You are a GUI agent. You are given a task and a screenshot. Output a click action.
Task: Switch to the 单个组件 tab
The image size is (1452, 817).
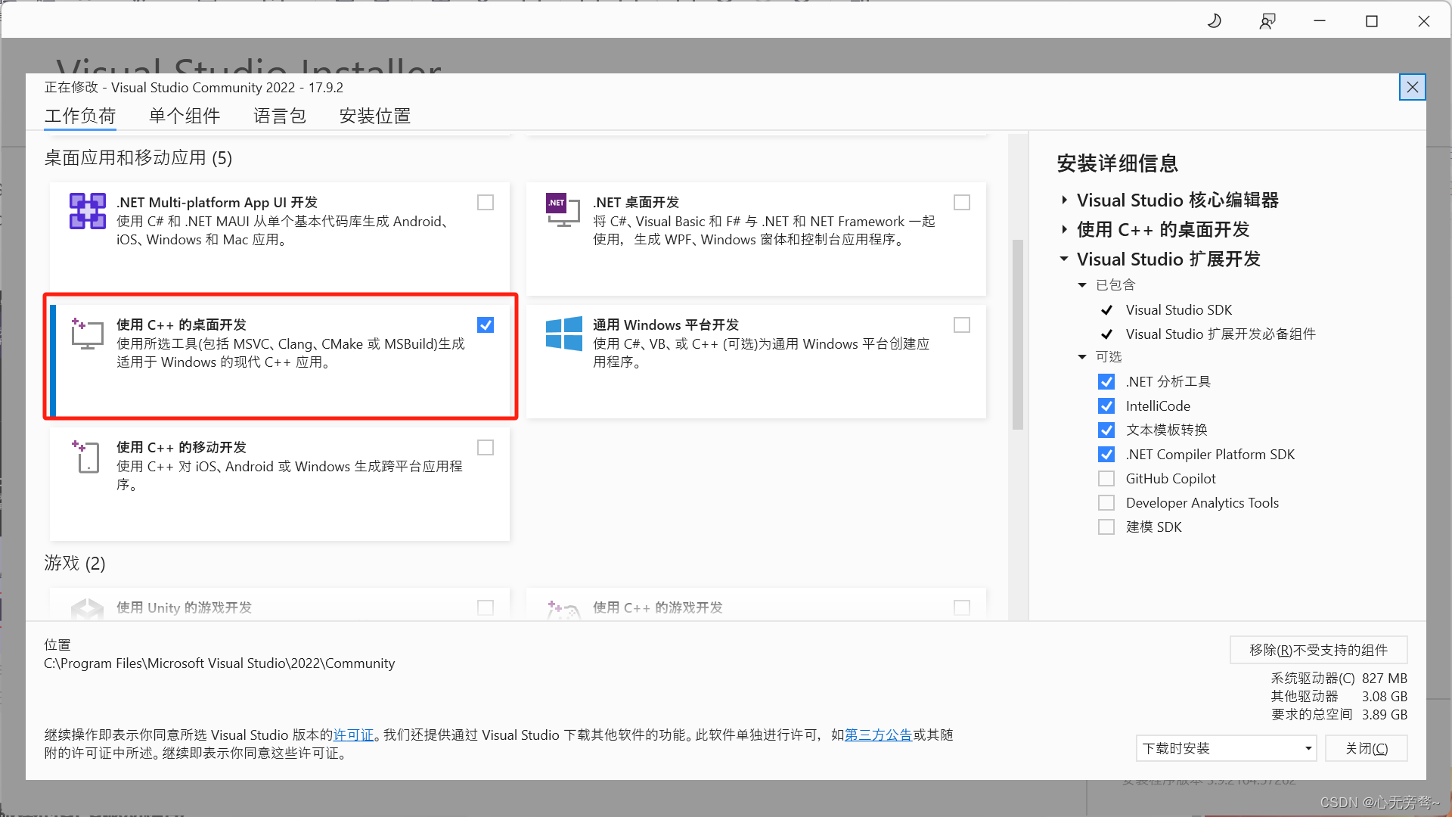pos(185,116)
